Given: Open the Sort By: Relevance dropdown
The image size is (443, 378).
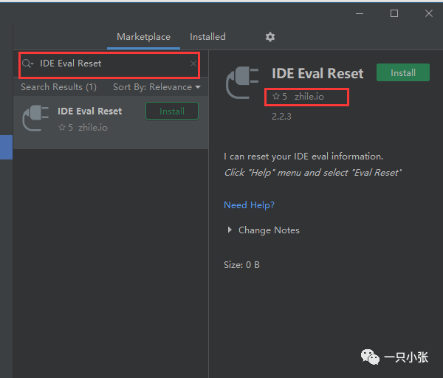Looking at the screenshot, I should [x=157, y=87].
